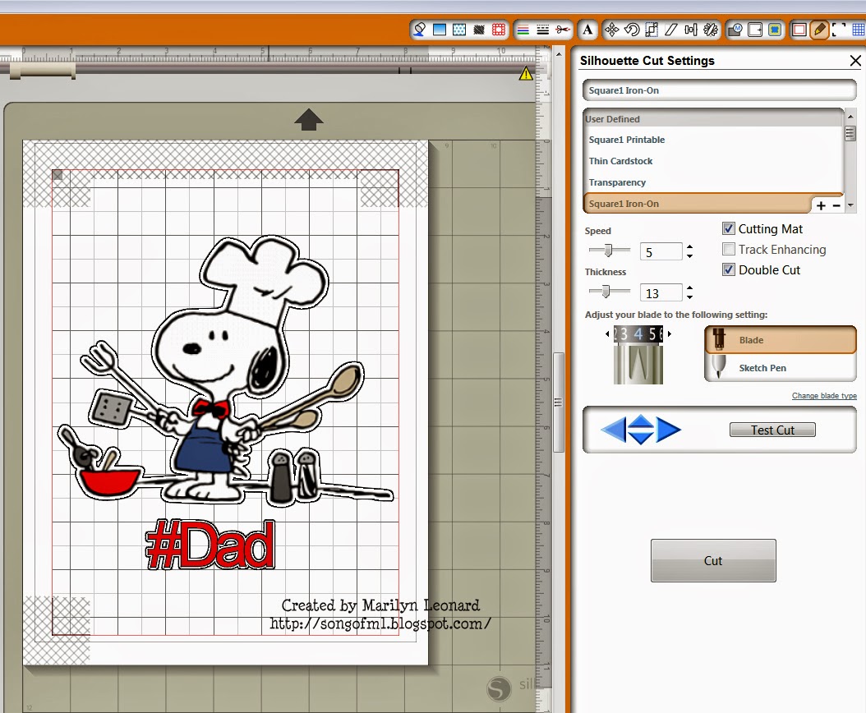Image resolution: width=866 pixels, height=713 pixels.
Task: Select Thin Cardstock material
Action: [620, 161]
